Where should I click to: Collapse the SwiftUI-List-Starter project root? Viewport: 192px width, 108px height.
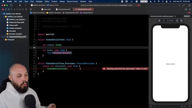tap(2, 14)
